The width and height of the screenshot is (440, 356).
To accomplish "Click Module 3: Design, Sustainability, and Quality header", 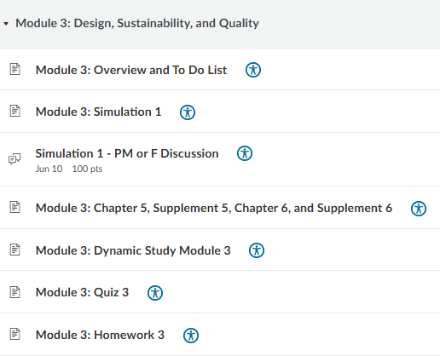I will point(137,23).
